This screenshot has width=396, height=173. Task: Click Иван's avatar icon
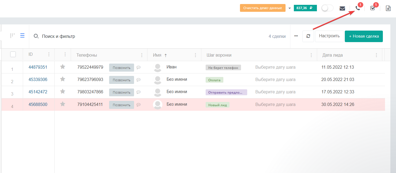point(158,68)
